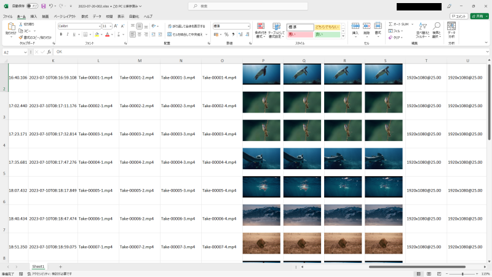Click the Comma Style icon

[x=233, y=34]
